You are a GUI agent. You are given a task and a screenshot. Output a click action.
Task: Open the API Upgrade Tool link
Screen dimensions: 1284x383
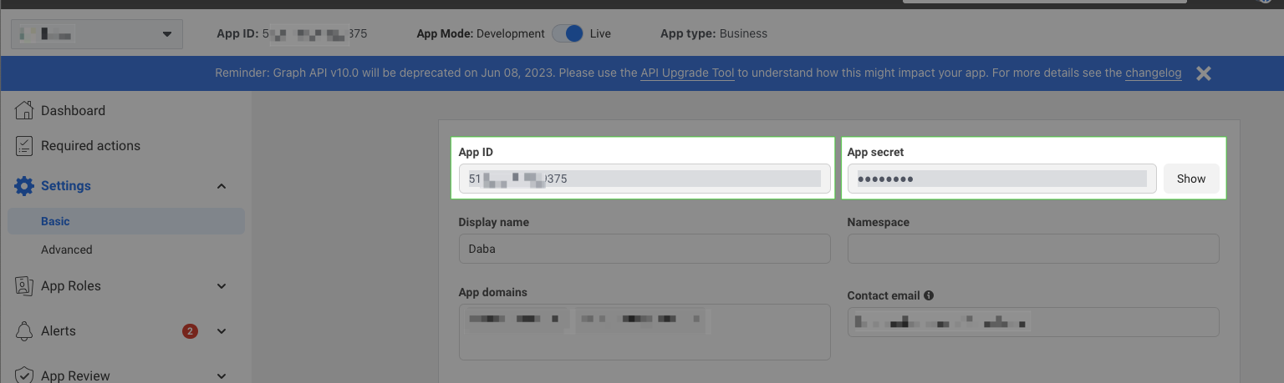(x=687, y=73)
